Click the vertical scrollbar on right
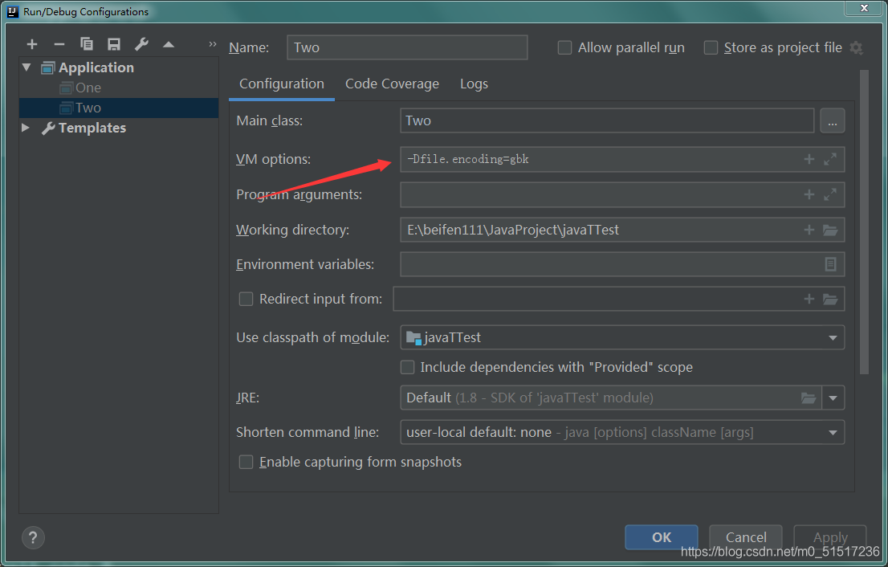Screen dimensions: 888x567 pyautogui.click(x=864, y=222)
